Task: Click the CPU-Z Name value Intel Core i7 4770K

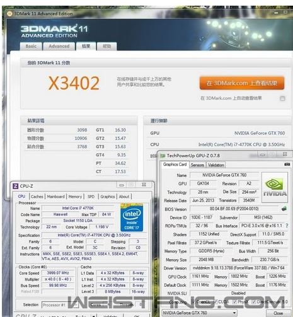Action: pos(78,208)
